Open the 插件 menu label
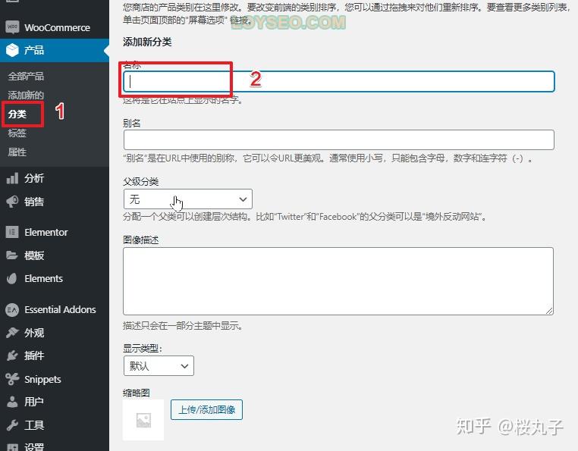The height and width of the screenshot is (451, 578). tap(34, 355)
